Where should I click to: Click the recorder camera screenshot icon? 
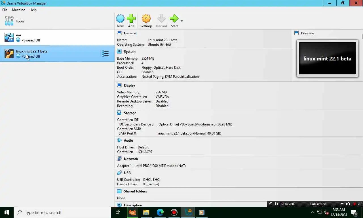pyautogui.click(x=348, y=204)
